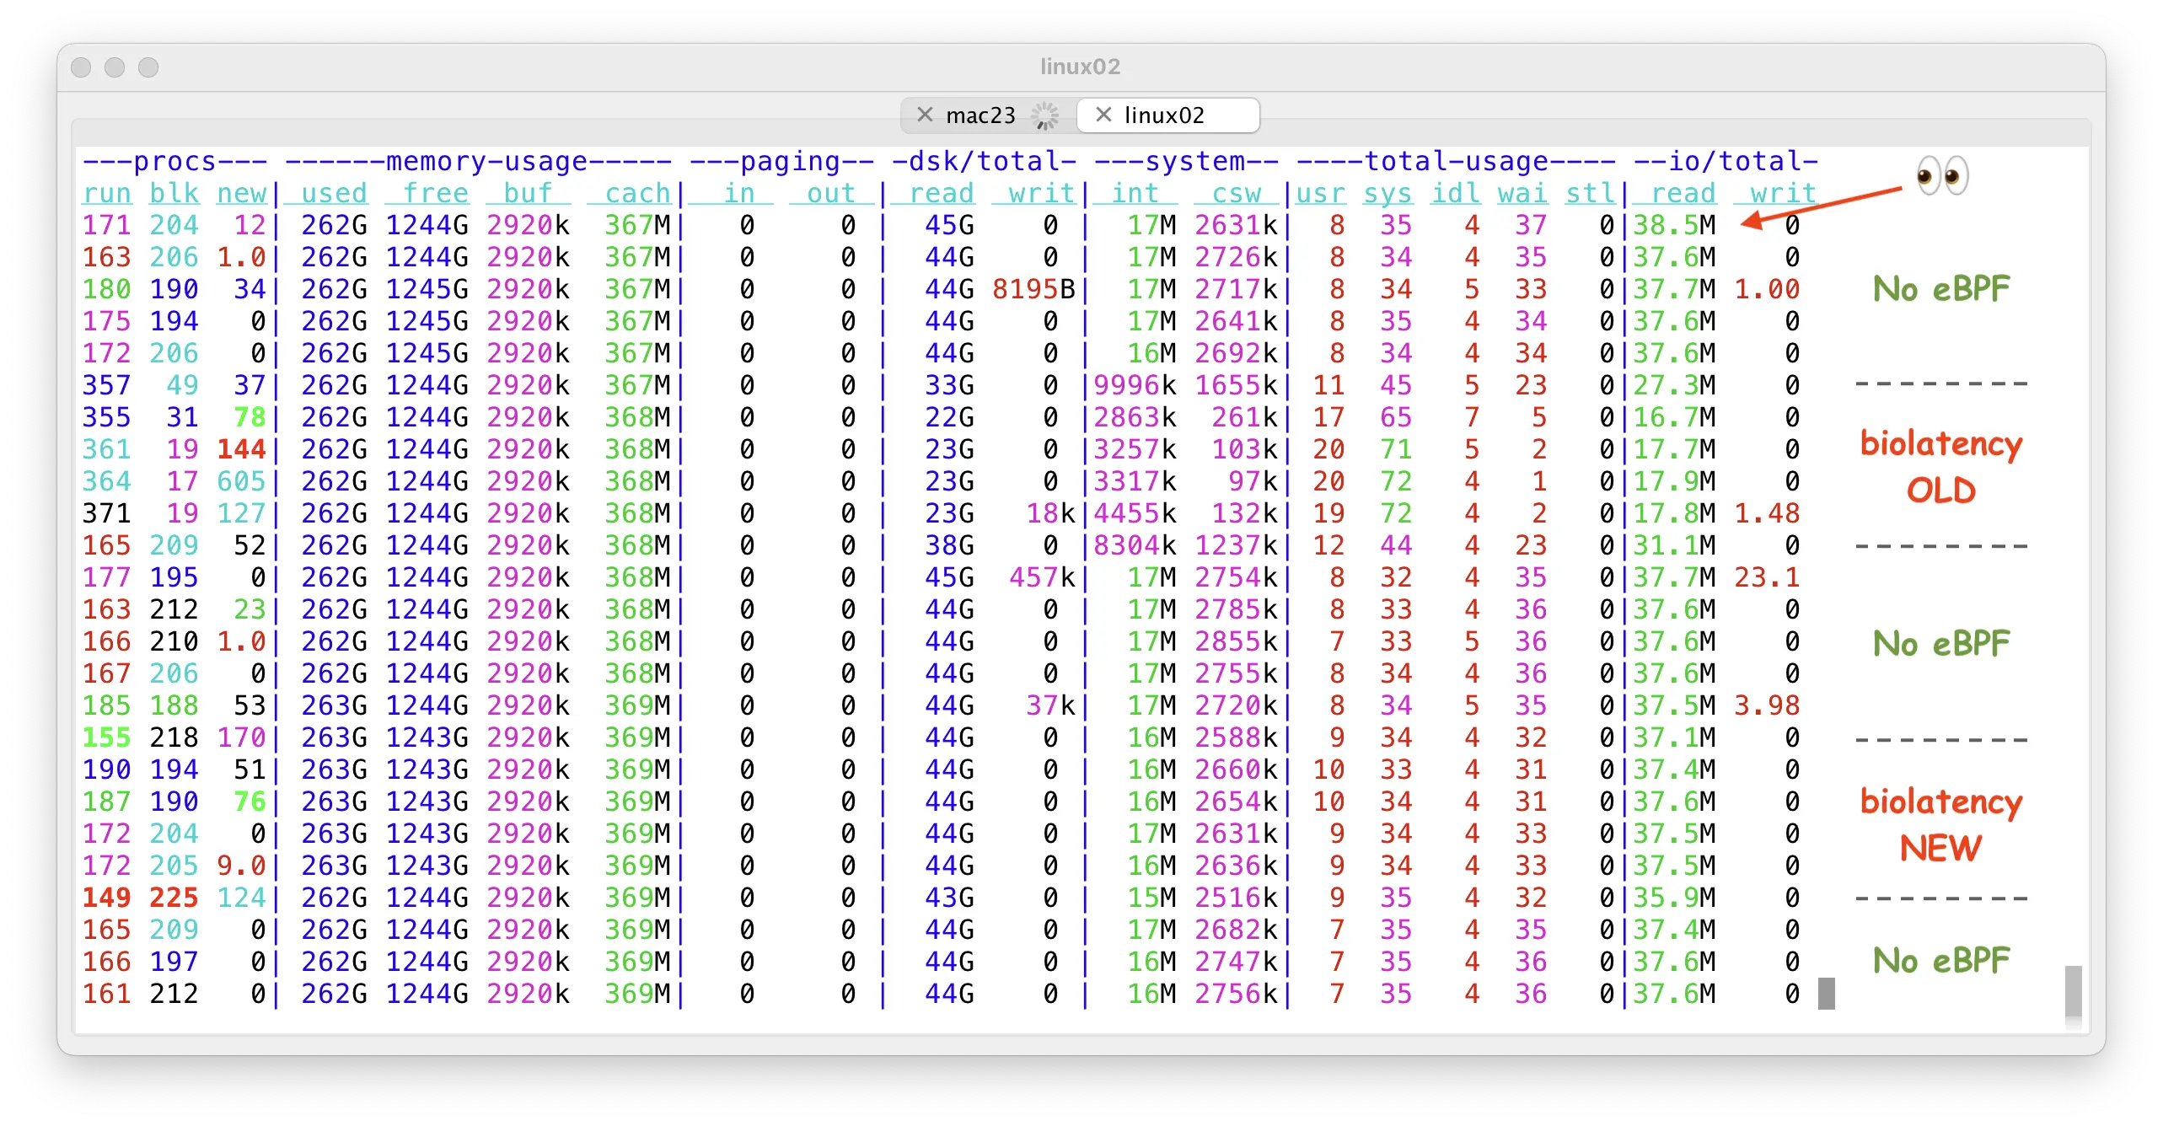Image resolution: width=2163 pixels, height=1126 pixels.
Task: Click the '--io/total-' group header
Action: click(x=1726, y=161)
